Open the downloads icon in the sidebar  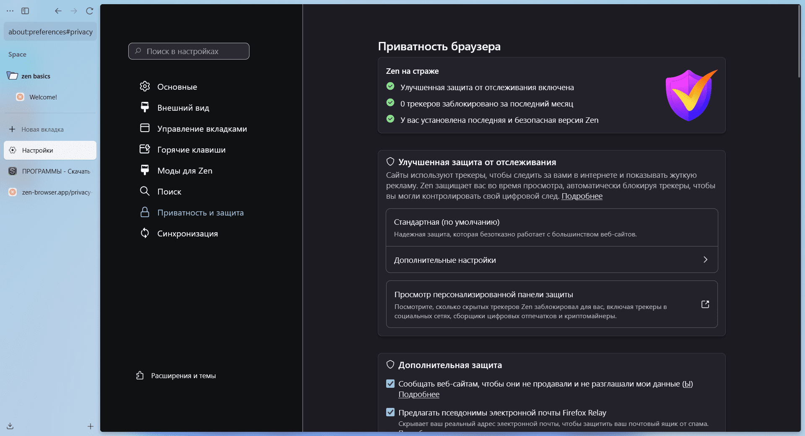(10, 426)
